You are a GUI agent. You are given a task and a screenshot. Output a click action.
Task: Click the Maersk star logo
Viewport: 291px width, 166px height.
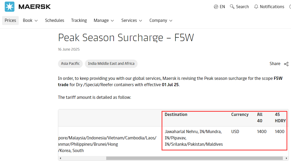[10, 7]
